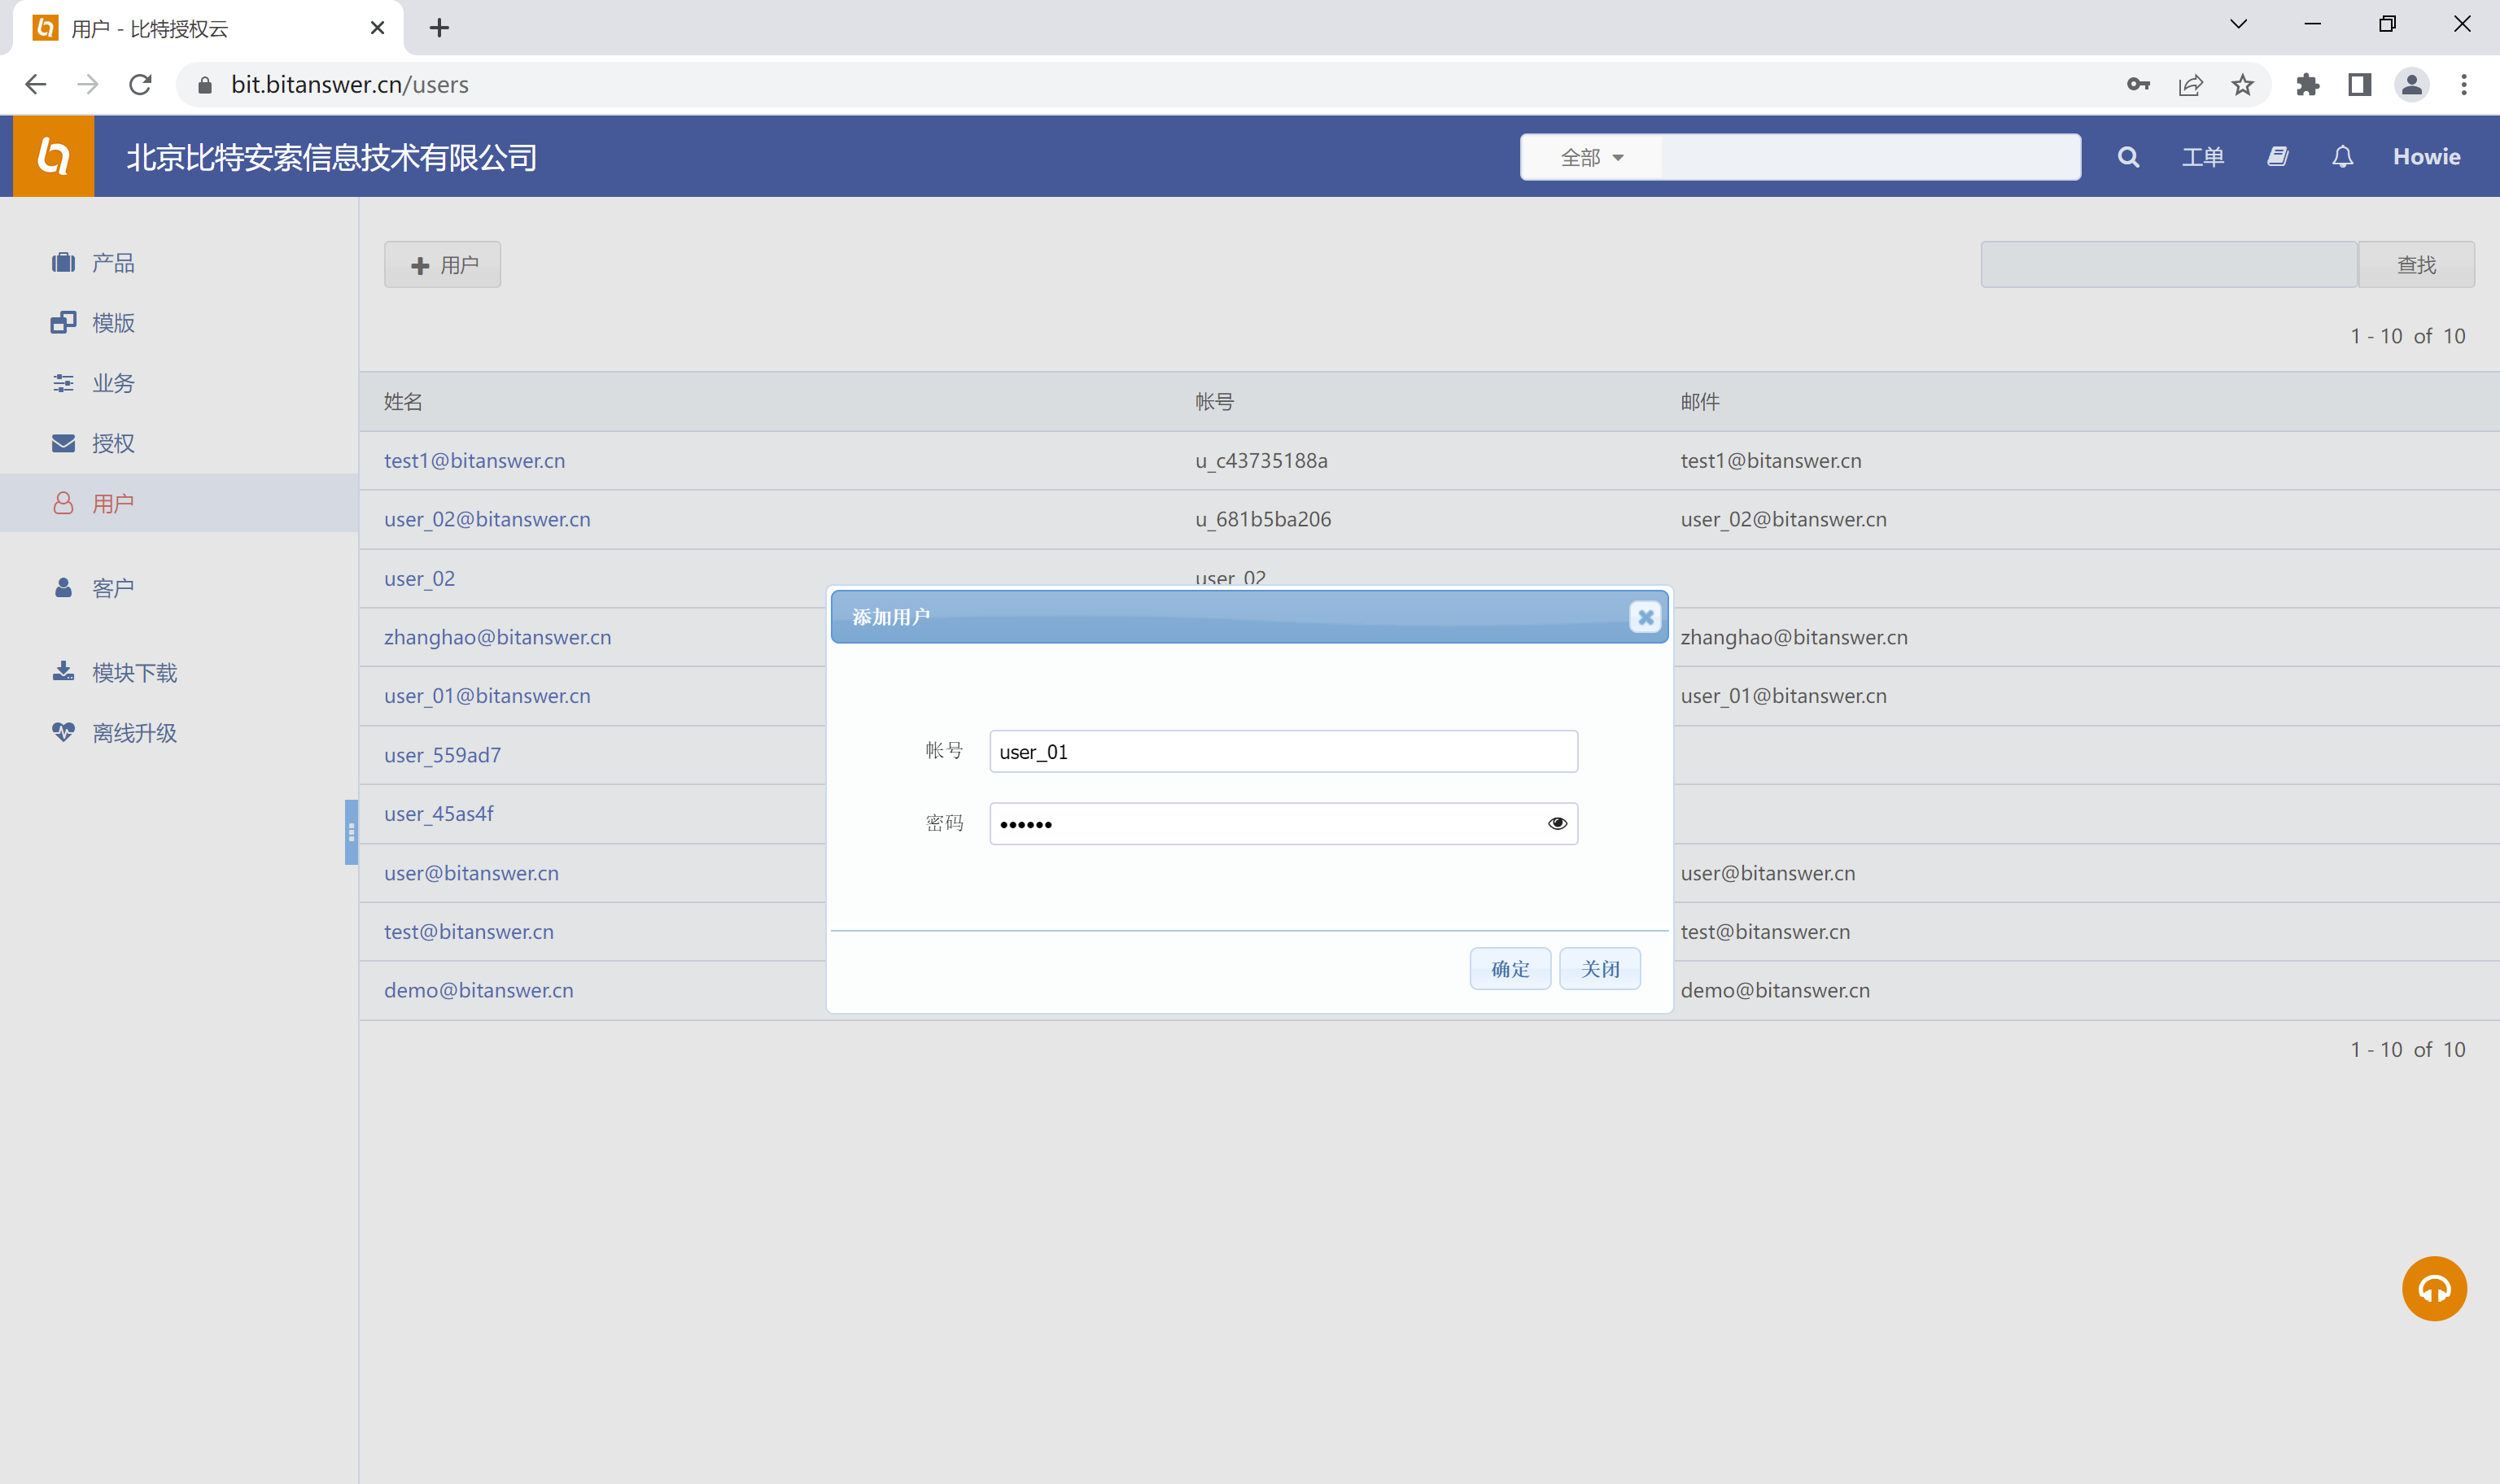Show the password with the eye icon
Viewport: 2500px width, 1484px height.
click(x=1557, y=823)
